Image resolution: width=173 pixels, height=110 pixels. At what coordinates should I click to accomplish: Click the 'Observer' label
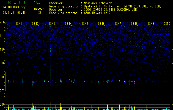click(x=56, y=3)
